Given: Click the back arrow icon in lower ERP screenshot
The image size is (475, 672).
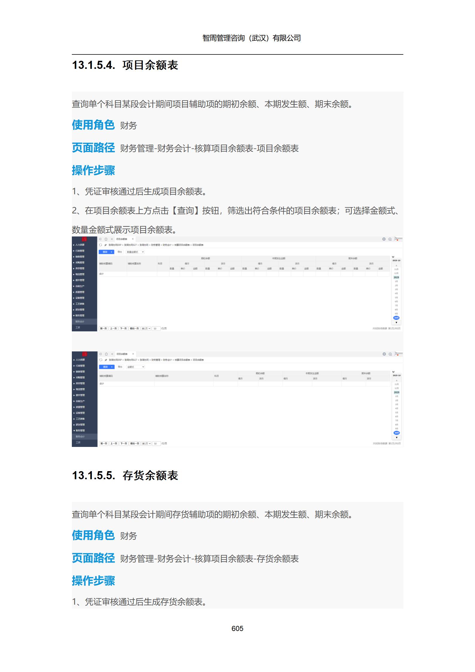Looking at the screenshot, I should point(101,354).
